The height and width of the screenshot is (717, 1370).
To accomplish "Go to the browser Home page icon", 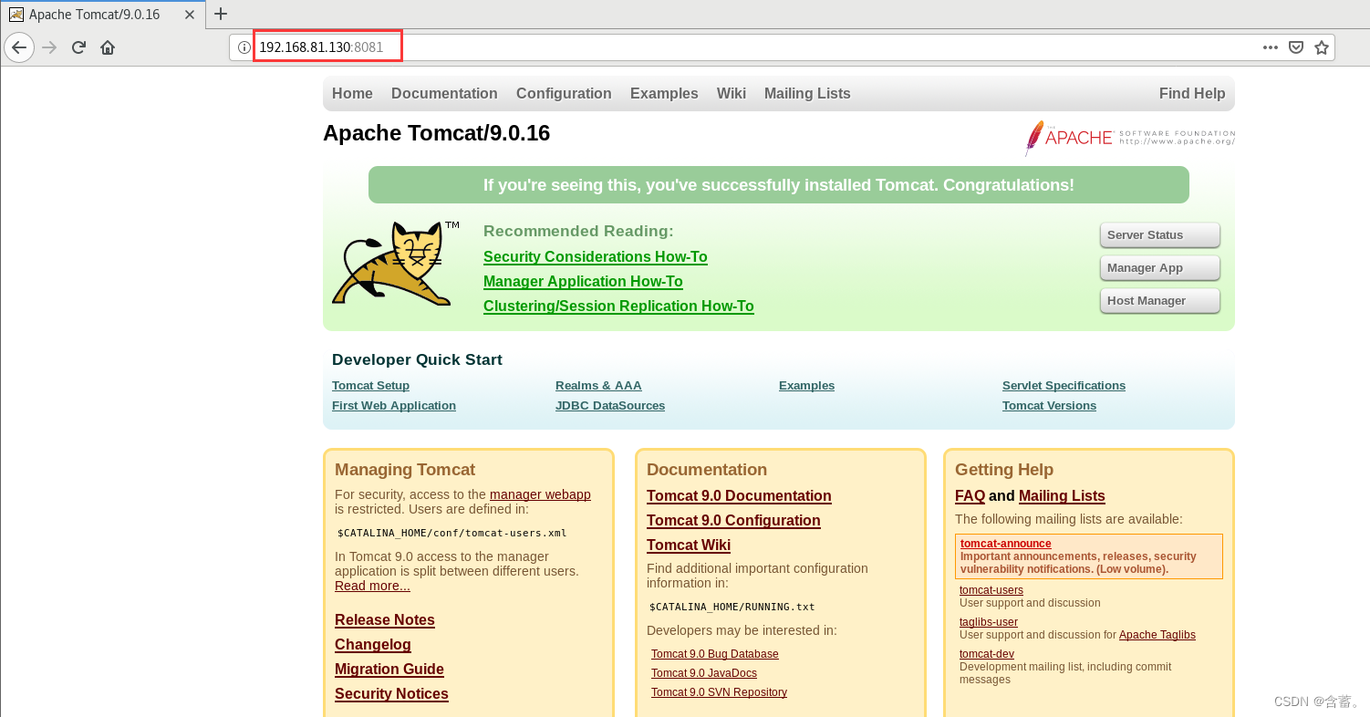I will (108, 47).
